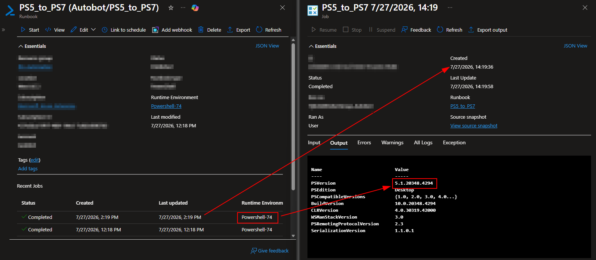Click Link to schedule

[124, 30]
